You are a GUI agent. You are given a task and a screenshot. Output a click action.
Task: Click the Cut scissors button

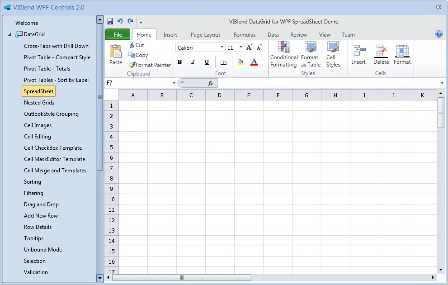click(137, 45)
